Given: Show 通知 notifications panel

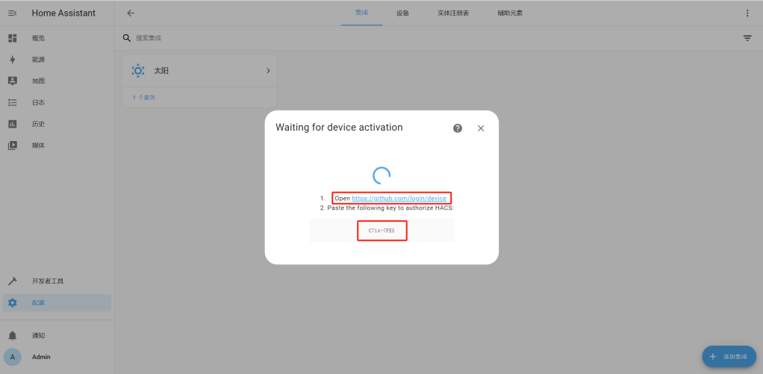Looking at the screenshot, I should 38,336.
